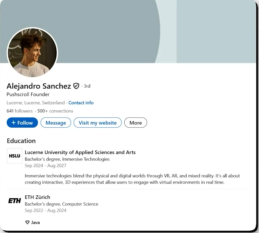Screen dimensions: 259x233
Task: View the 500+ connections link
Action: coord(55,111)
